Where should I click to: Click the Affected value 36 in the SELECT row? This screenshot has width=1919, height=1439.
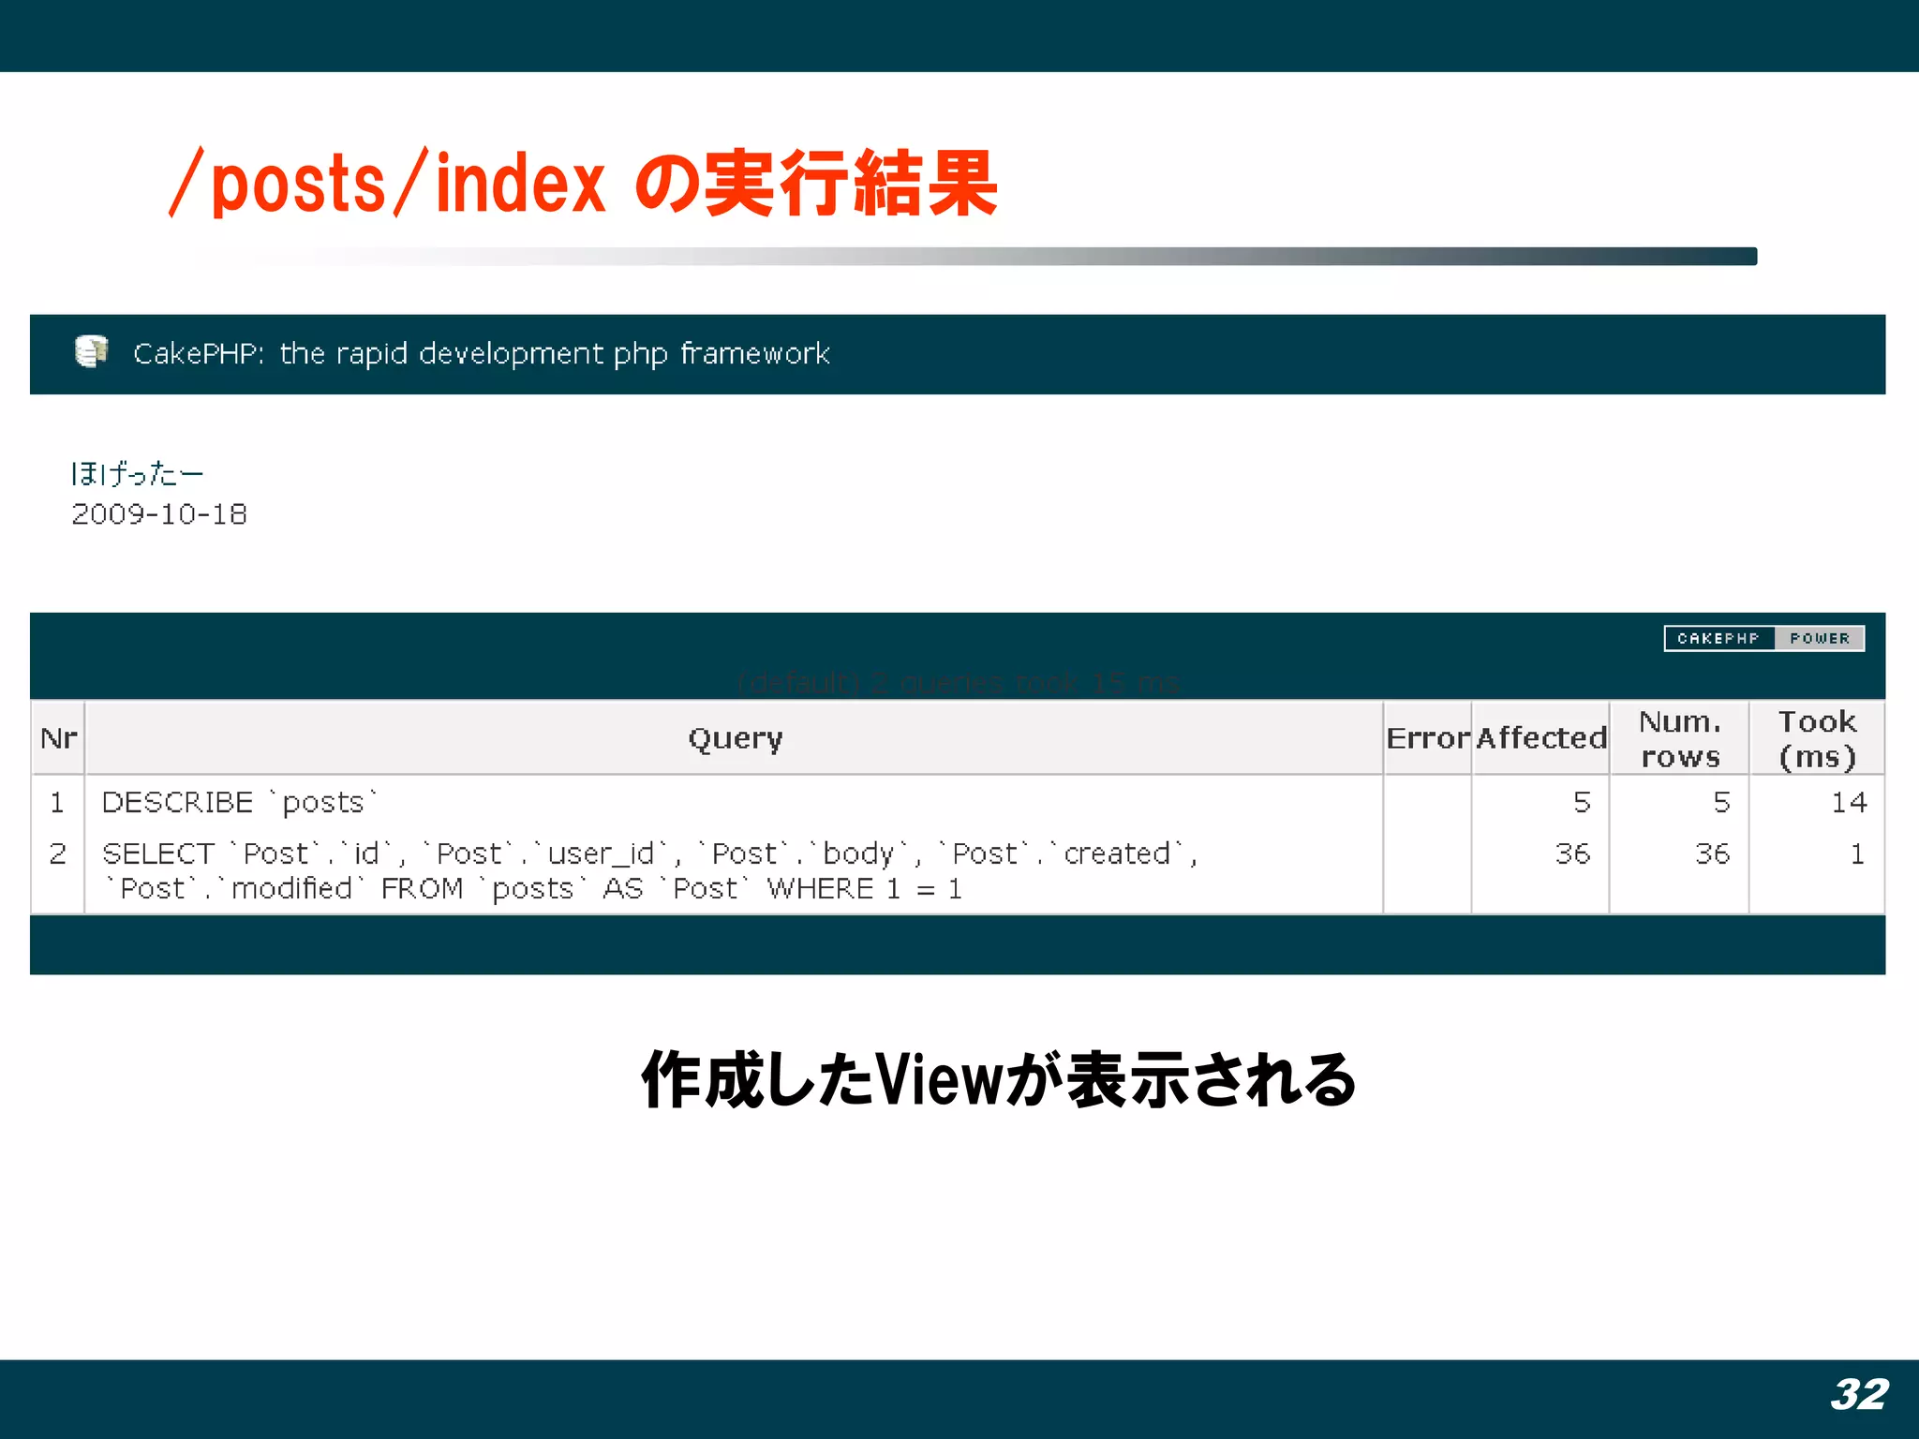1572,853
